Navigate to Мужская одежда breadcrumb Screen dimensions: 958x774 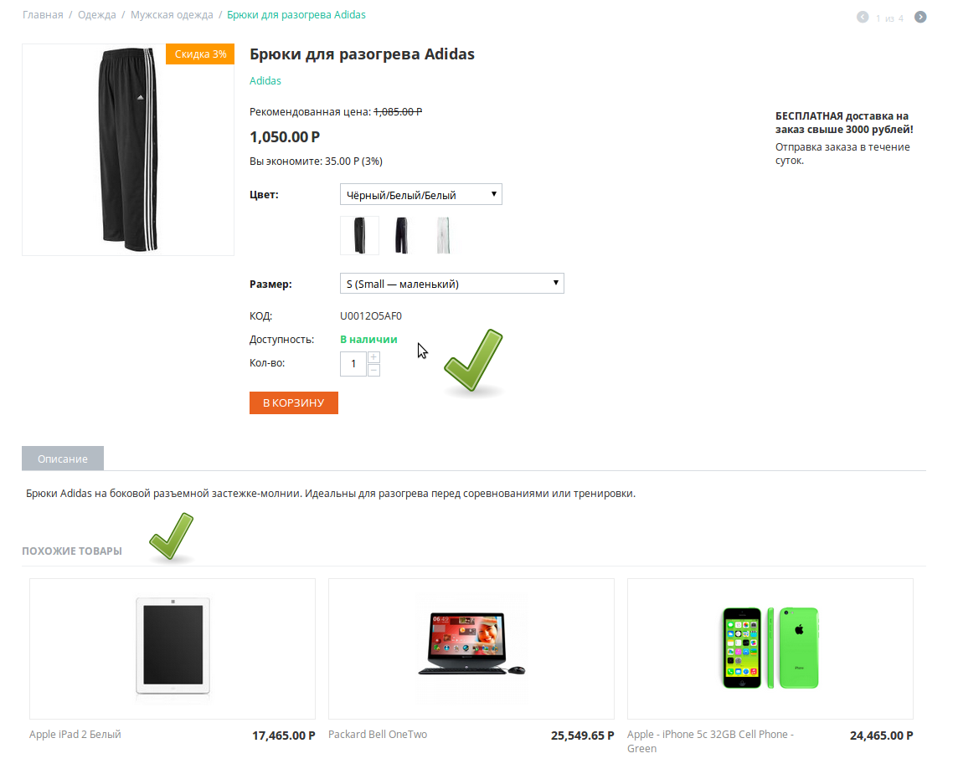[x=172, y=15]
